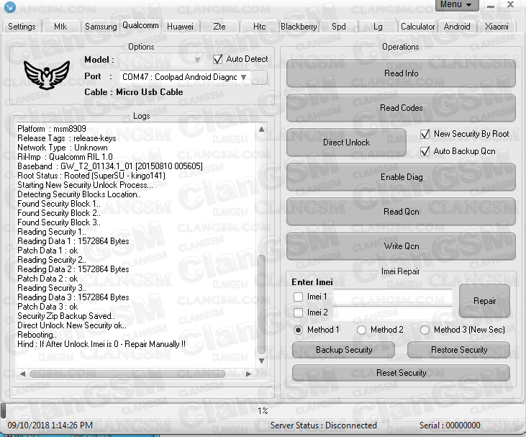This screenshot has height=437, width=526.
Task: Click 'Security Zip Backup Saved..' log line
Action: (x=66, y=316)
